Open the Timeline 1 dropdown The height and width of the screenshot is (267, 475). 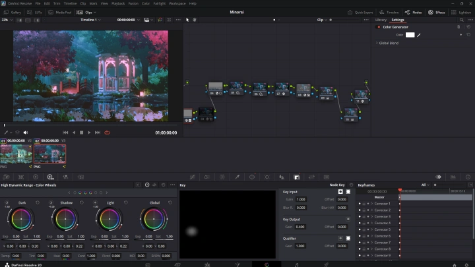point(90,20)
